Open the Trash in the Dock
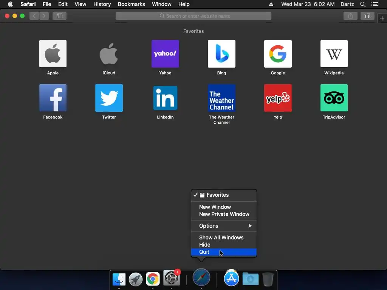Screen dimensions: 387x290 268,279
